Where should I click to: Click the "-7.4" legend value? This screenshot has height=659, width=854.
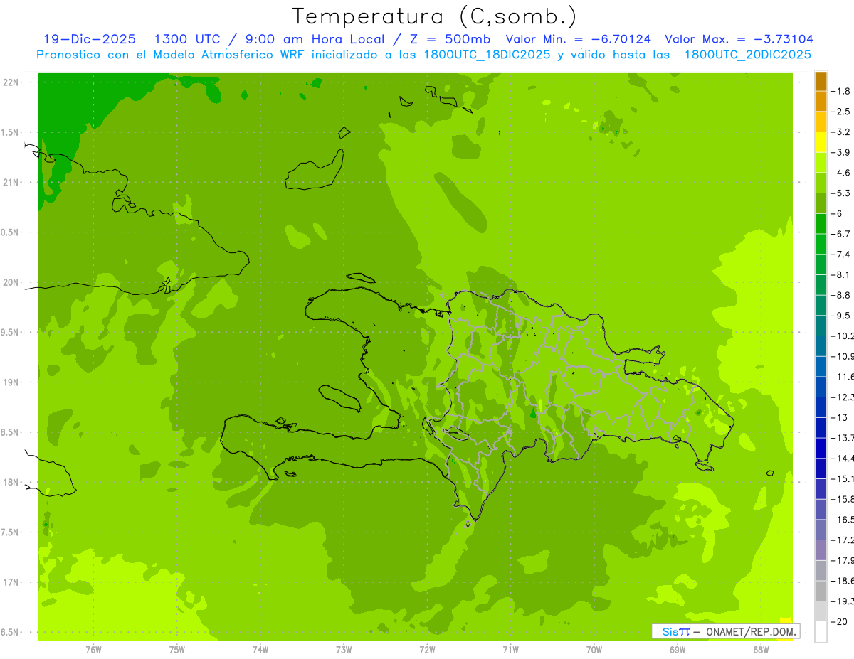pyautogui.click(x=841, y=255)
